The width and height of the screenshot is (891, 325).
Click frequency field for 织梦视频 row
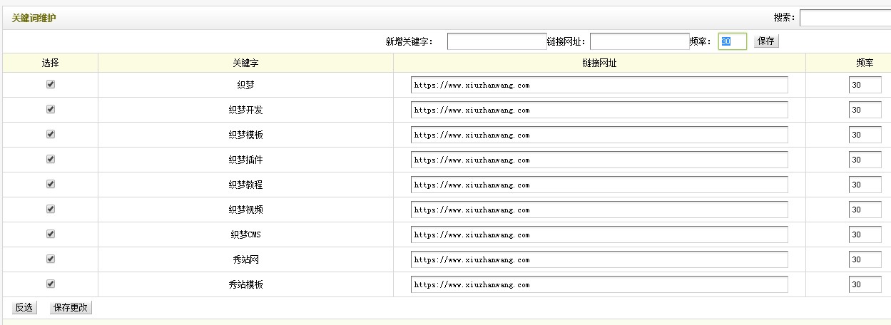click(x=865, y=210)
